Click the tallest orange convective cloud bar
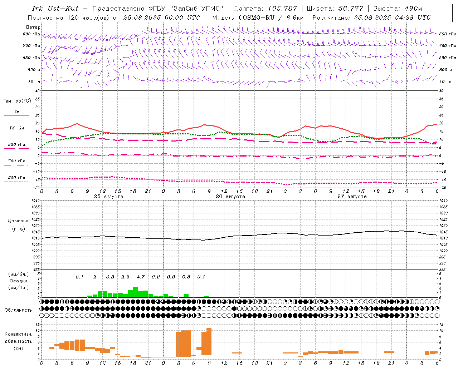The image size is (458, 366). click(x=209, y=341)
